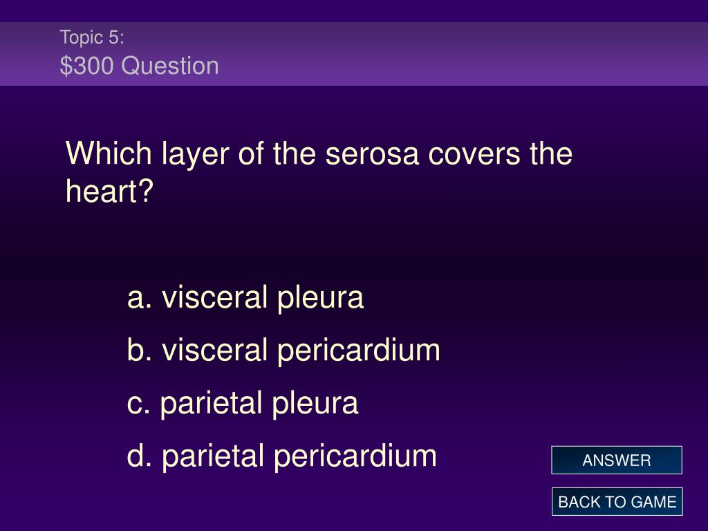
Task: Click the "Topic 5:" label
Action: point(92,37)
